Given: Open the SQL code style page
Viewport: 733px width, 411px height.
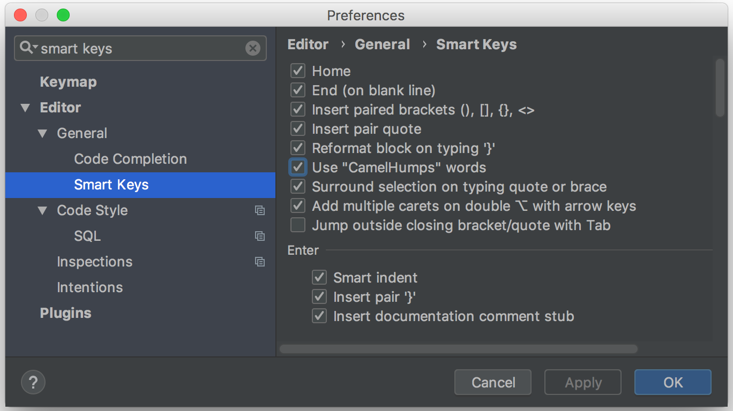Looking at the screenshot, I should tap(87, 236).
